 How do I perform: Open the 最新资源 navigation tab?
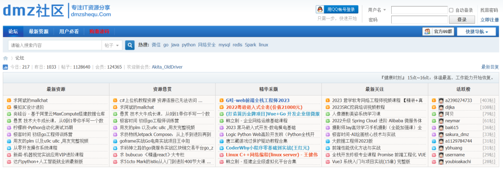coord(39,32)
